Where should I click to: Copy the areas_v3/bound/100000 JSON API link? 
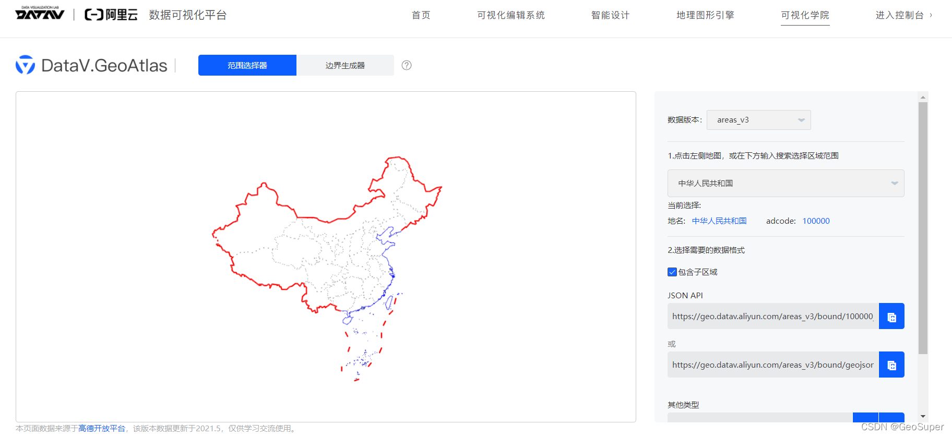[891, 316]
